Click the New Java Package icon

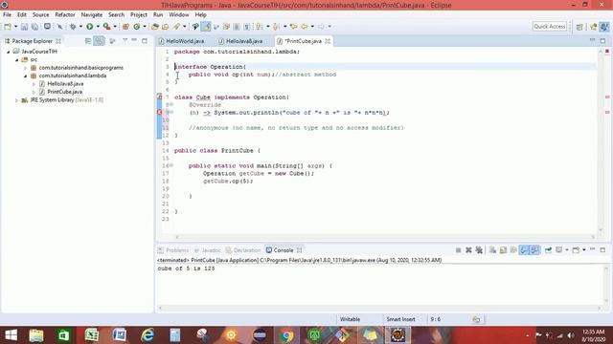click(x=125, y=27)
